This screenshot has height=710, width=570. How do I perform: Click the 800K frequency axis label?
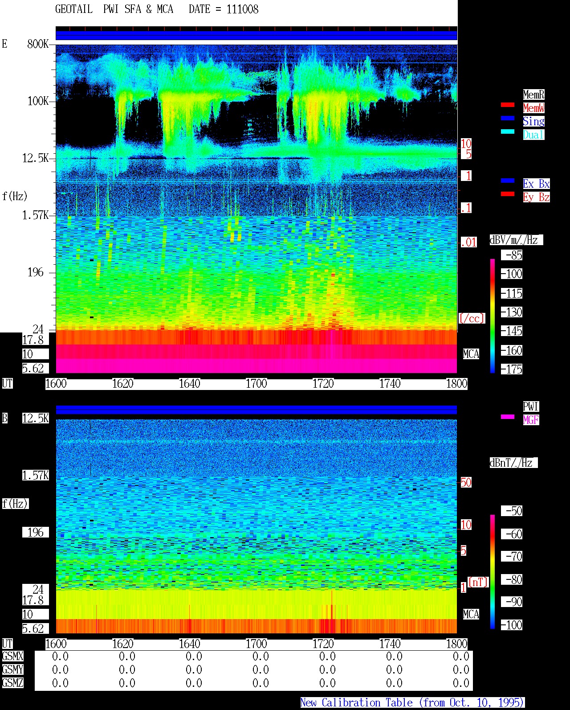coord(38,44)
